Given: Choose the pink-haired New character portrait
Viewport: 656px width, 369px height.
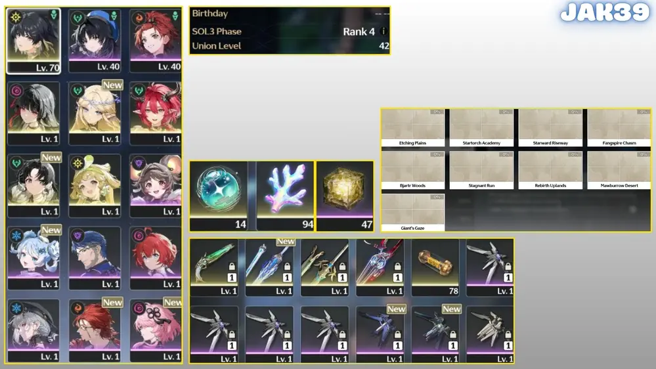Looking at the screenshot, I should click(156, 330).
